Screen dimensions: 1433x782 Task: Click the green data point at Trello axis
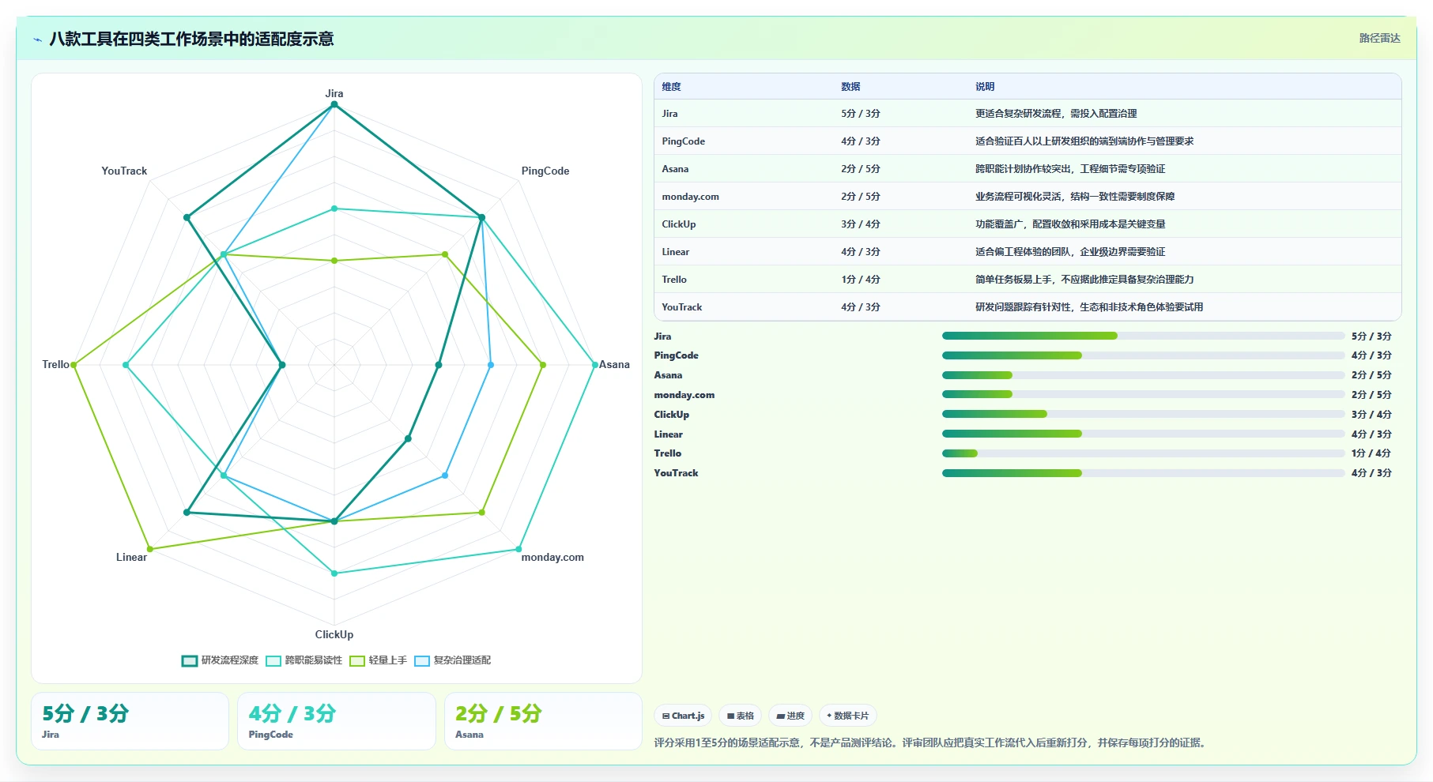(x=74, y=365)
